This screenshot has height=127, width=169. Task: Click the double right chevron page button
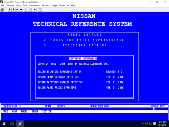click(x=30, y=9)
